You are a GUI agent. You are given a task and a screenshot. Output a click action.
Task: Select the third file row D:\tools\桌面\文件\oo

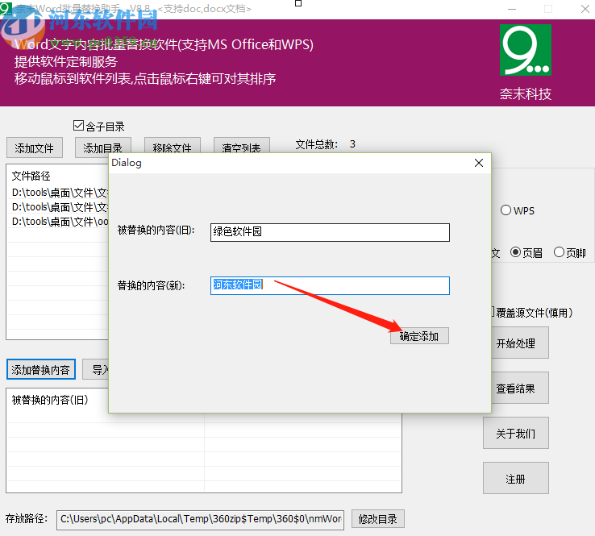tap(58, 222)
